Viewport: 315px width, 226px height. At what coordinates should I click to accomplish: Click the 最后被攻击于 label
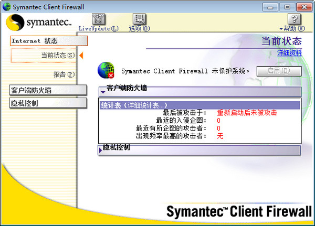tap(184, 113)
